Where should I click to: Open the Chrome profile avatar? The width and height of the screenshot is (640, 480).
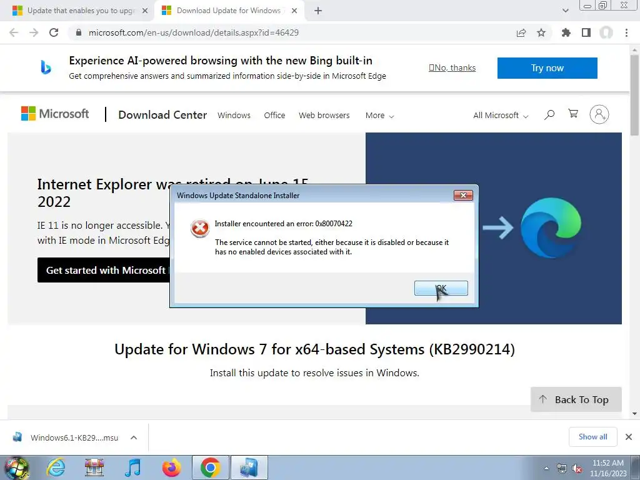click(x=606, y=32)
